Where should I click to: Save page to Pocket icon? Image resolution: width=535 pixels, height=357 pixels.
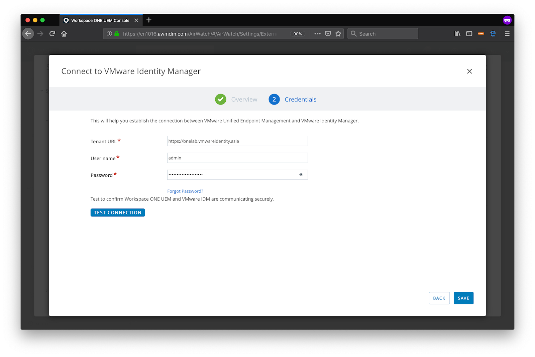tap(328, 34)
